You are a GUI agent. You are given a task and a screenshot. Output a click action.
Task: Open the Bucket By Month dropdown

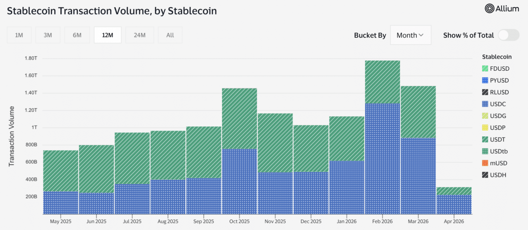click(x=410, y=35)
